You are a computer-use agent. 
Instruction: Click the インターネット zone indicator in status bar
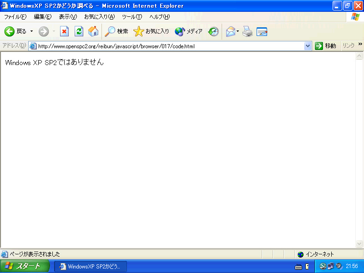315,254
